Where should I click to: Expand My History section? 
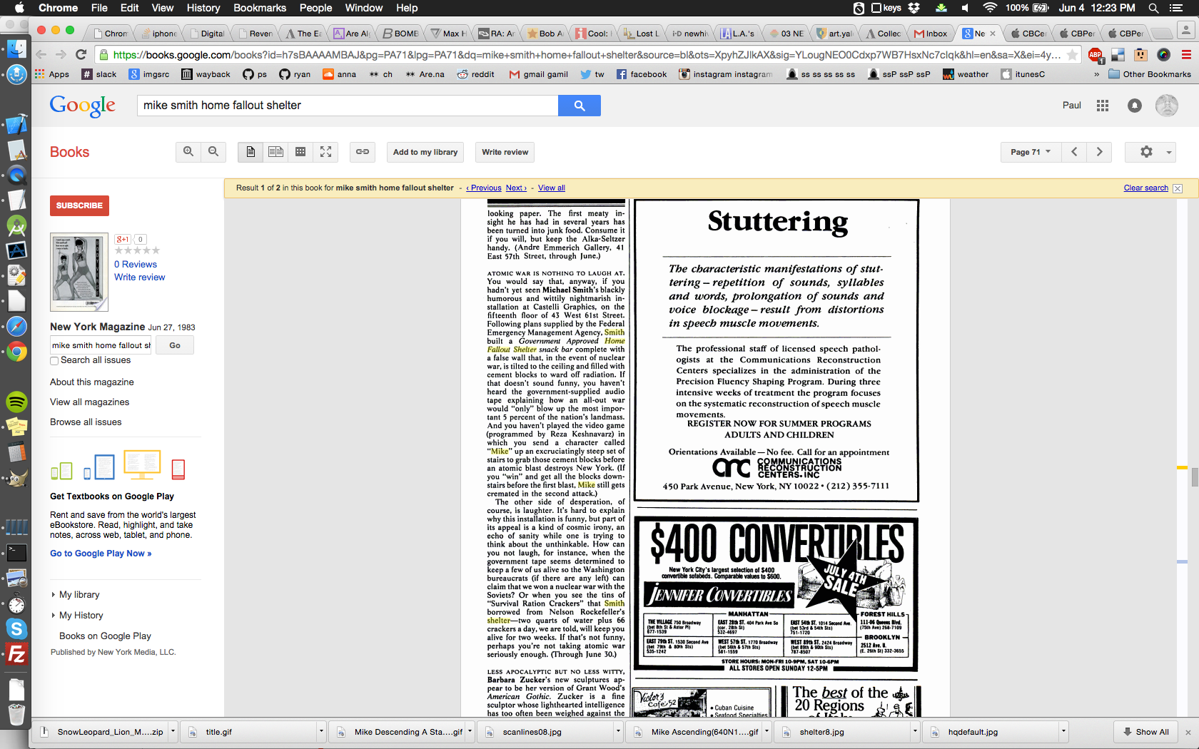(77, 616)
